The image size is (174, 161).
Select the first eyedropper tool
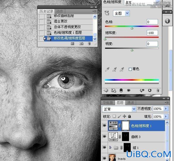[107, 69]
